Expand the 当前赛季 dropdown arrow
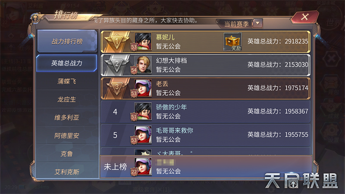The height and width of the screenshot is (194, 345). click(257, 23)
